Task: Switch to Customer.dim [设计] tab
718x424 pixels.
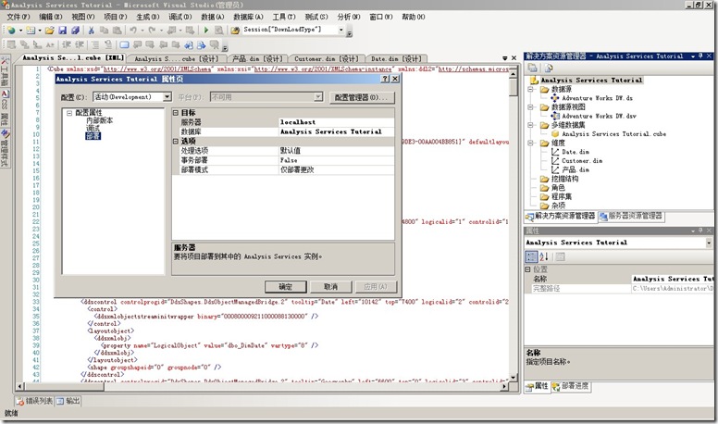Action: pos(326,58)
